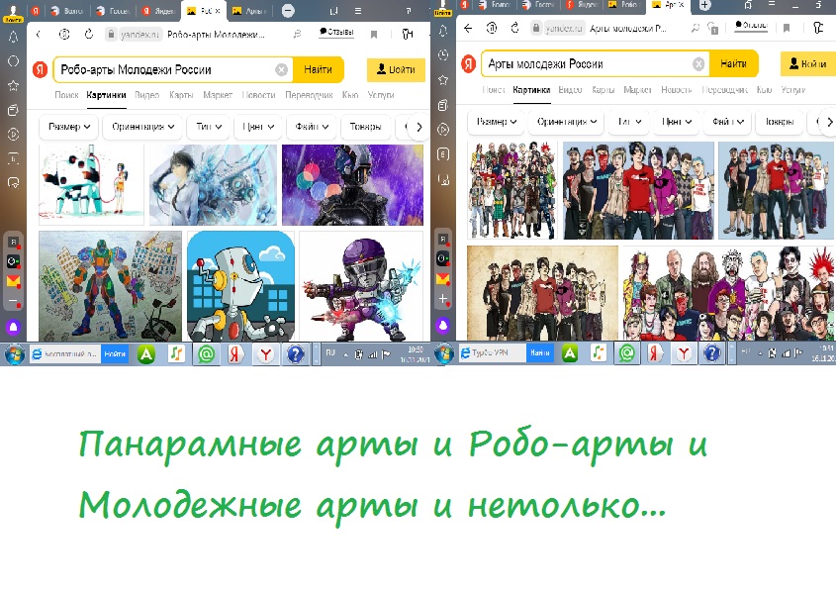Viewport: 836px width, 594px height.
Task: Clear the Арты молодежи России search field
Action: (x=698, y=64)
